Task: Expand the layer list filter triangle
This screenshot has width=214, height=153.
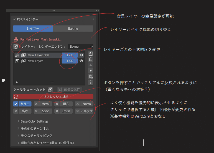Action: 17,82
